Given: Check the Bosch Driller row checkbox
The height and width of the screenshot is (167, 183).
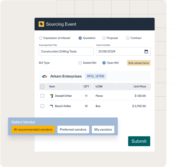Looking at the screenshot, I should point(42,106).
